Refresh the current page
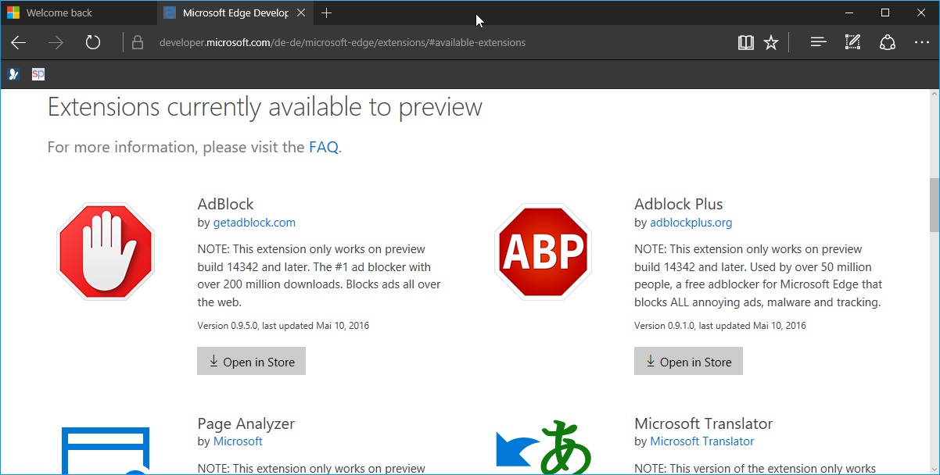The image size is (940, 475). 93,43
